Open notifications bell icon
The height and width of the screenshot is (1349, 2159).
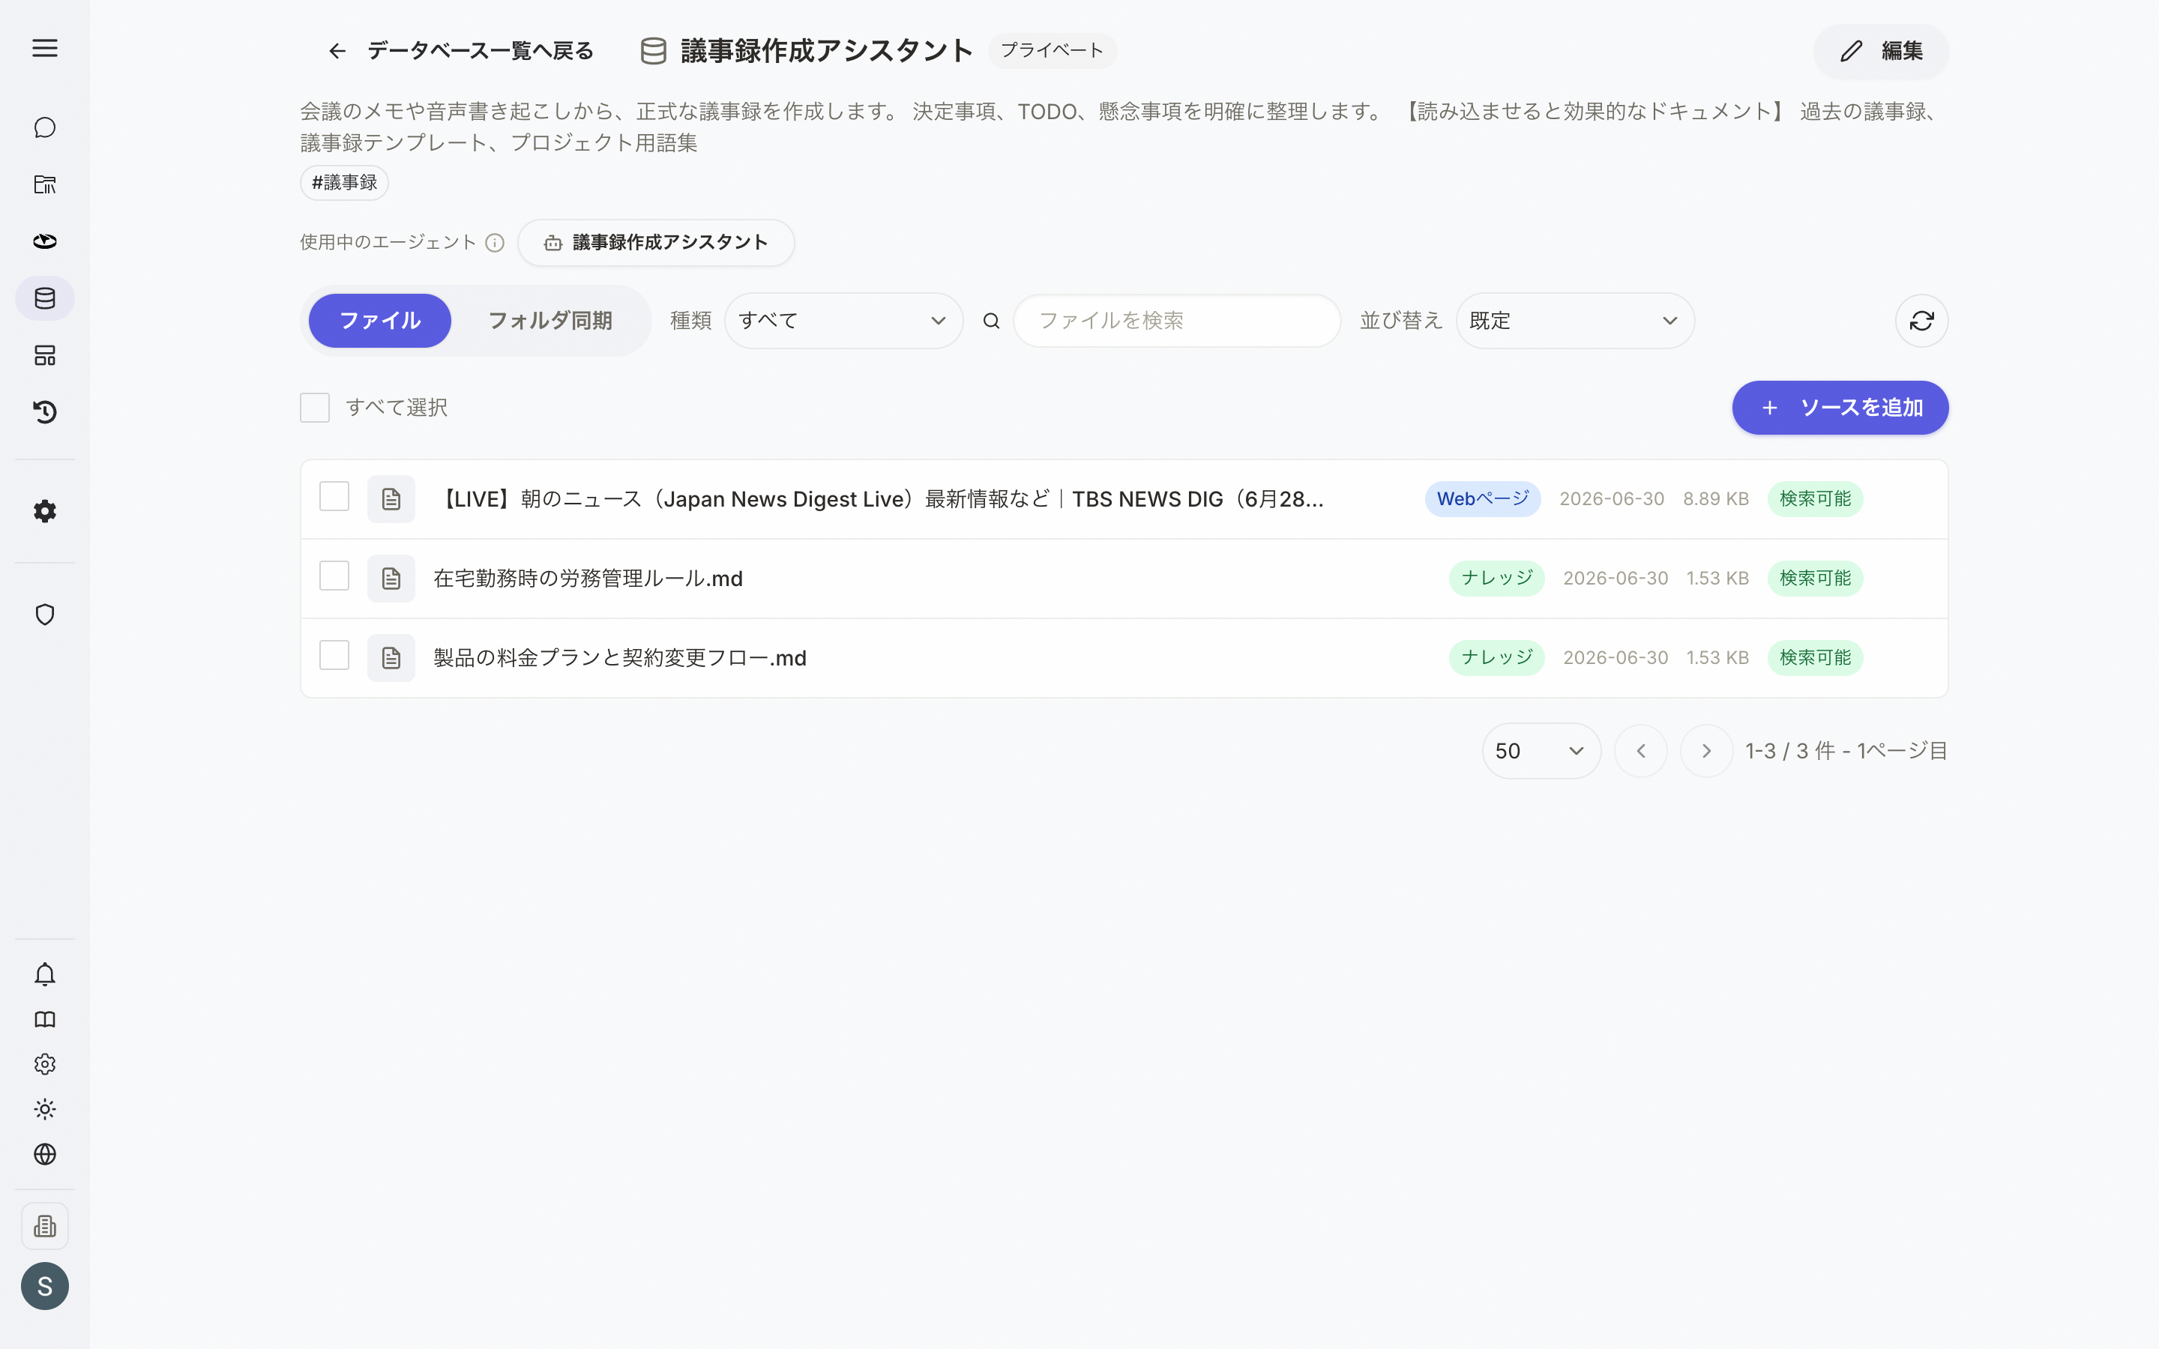coord(45,974)
